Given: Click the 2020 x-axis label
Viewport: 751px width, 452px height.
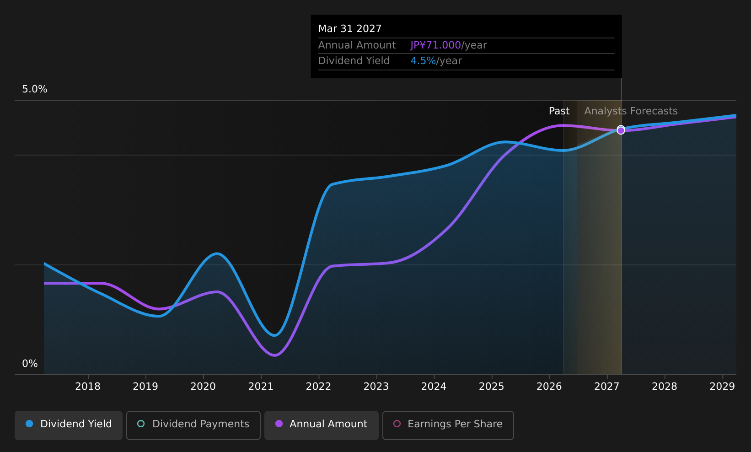Looking at the screenshot, I should click(203, 387).
